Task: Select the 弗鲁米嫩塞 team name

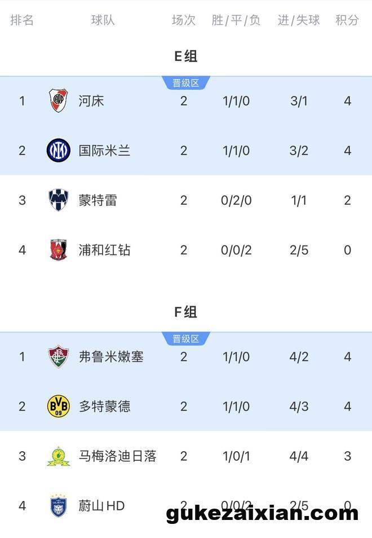Action: pyautogui.click(x=111, y=356)
